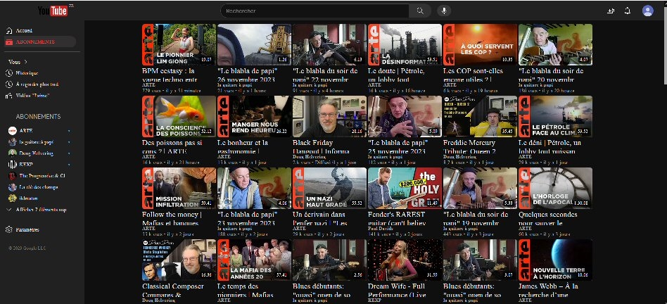
Task: Open Paramètres in the sidebar
Action: [27, 229]
